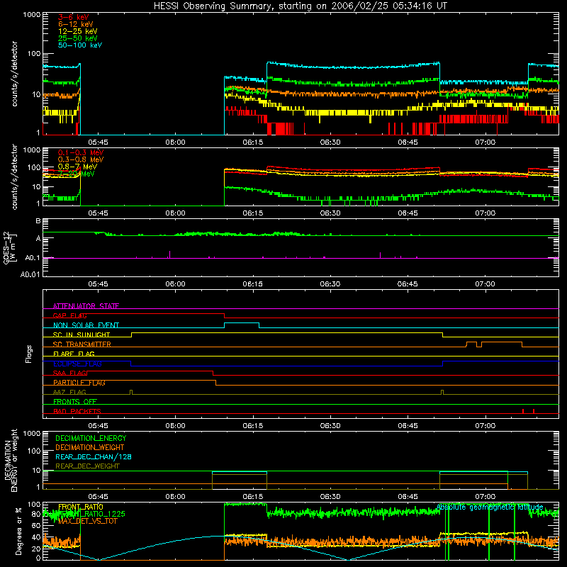The width and height of the screenshot is (567, 567).
Task: Select the 'FRONTS_OFF' flag label
Action: 75,402
